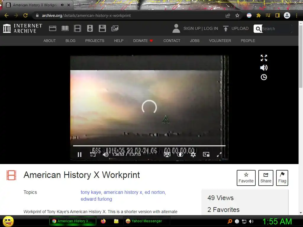Click SIGN UP link
This screenshot has height=227, width=303.
click(192, 29)
